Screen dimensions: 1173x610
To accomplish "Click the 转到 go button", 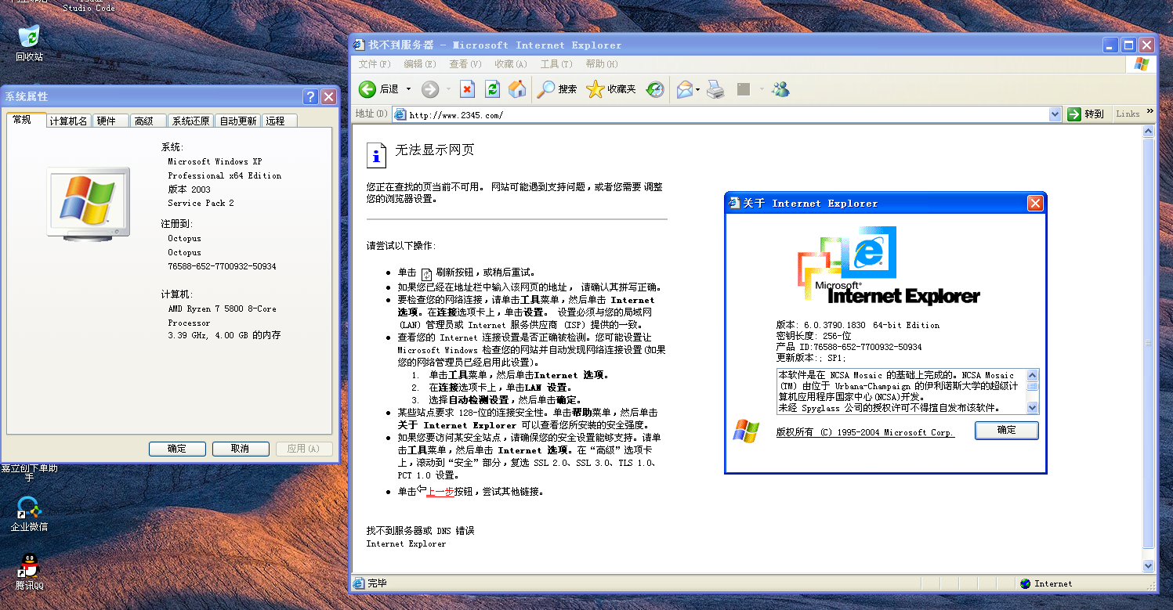I will click(x=1086, y=114).
